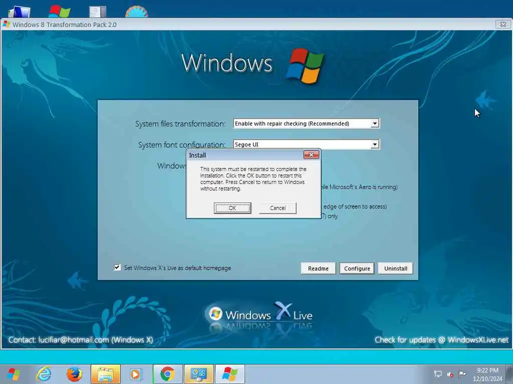Image resolution: width=513 pixels, height=384 pixels.
Task: Click the muted volume tray icon
Action: pos(450,374)
